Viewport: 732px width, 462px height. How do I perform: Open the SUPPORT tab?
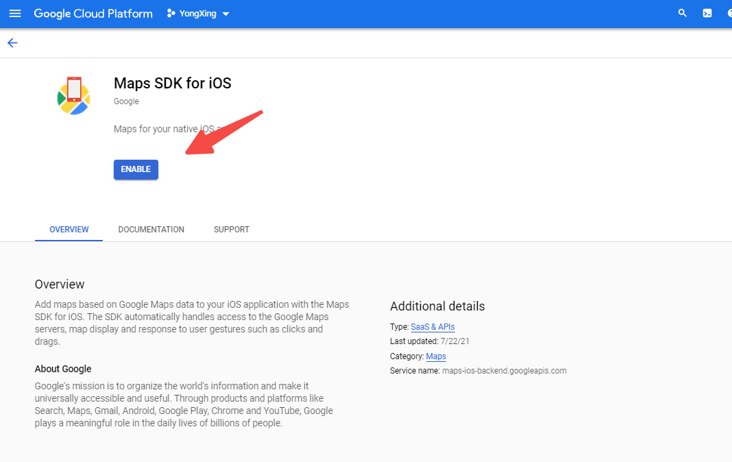[x=232, y=230]
